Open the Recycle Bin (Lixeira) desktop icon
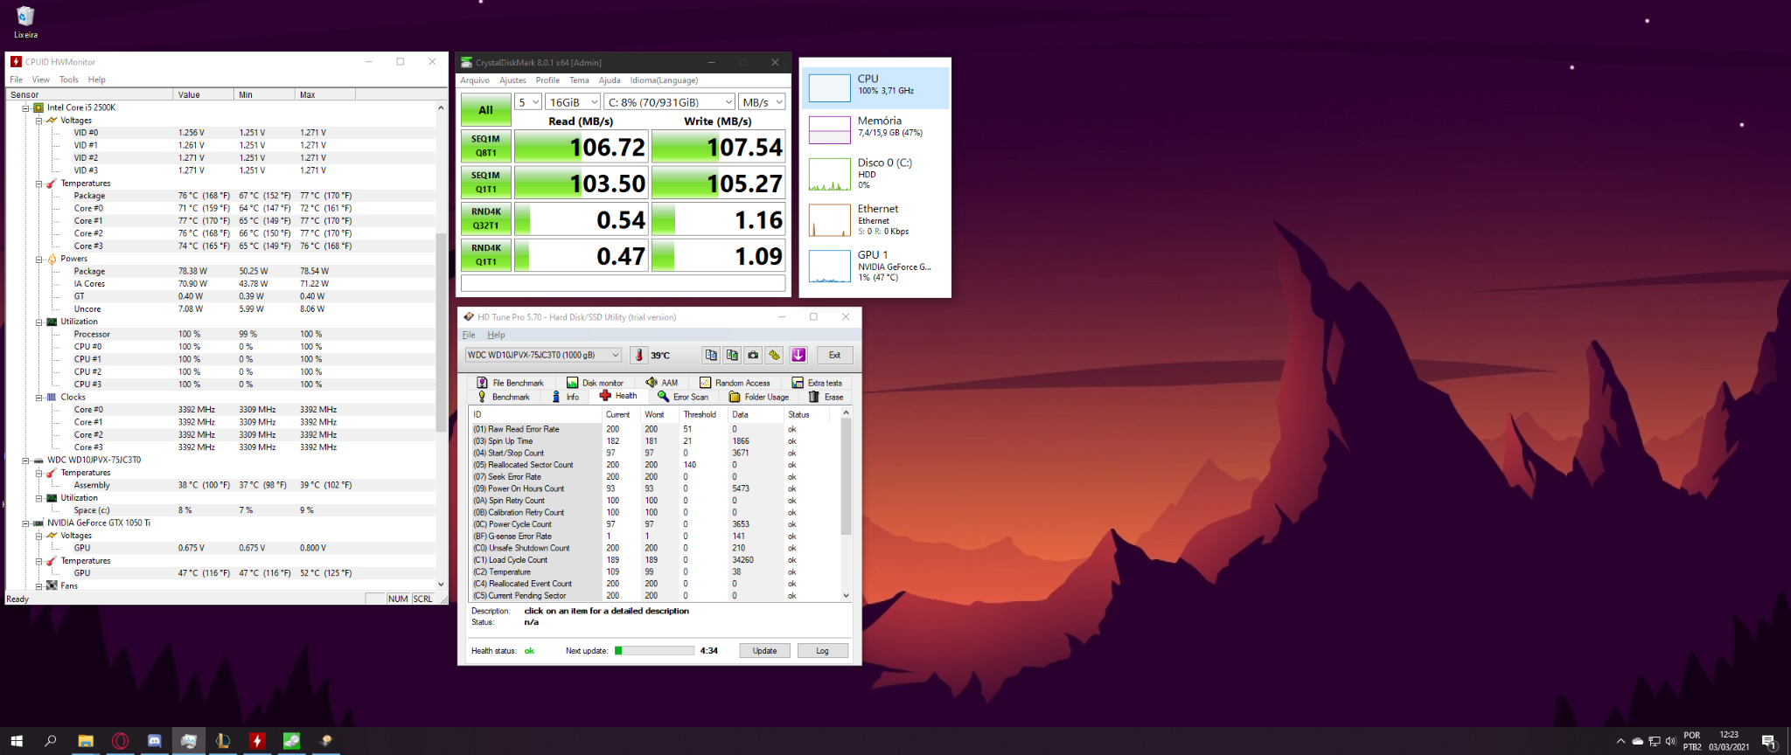Image resolution: width=1791 pixels, height=755 pixels. coord(25,23)
